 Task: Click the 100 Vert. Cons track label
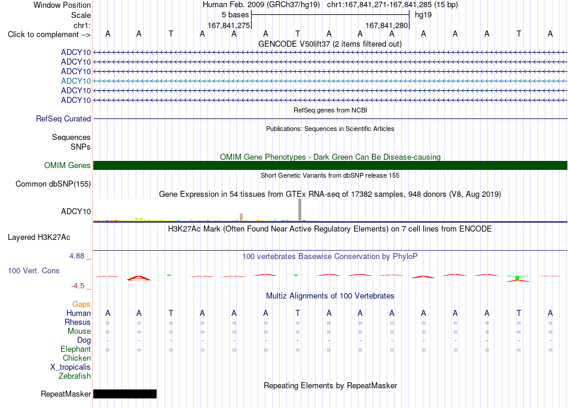point(33,270)
